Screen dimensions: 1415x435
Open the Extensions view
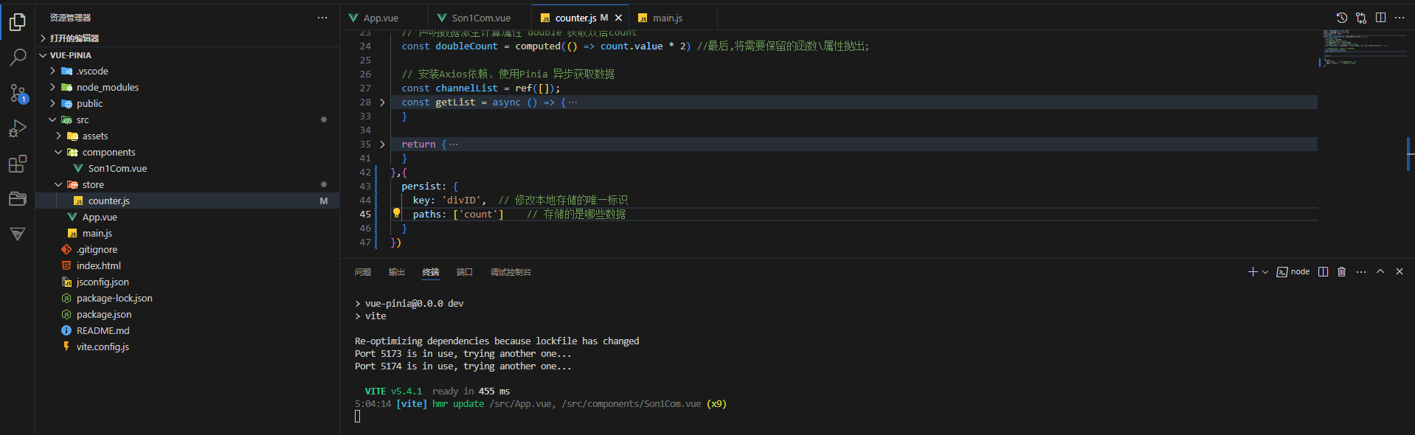point(18,164)
